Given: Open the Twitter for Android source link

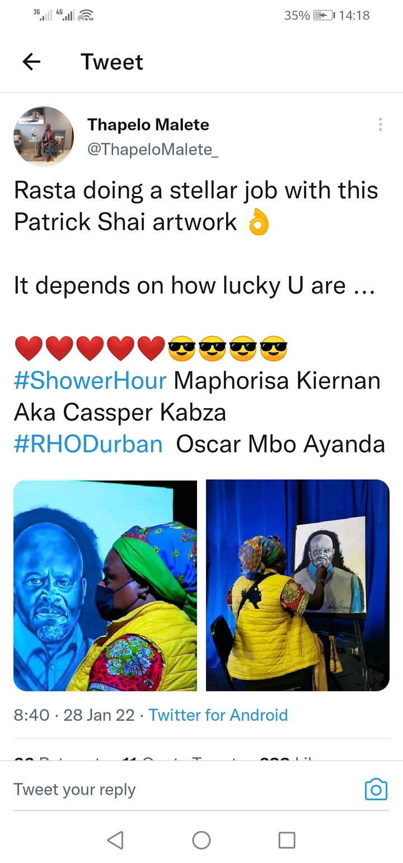Looking at the screenshot, I should 218,715.
